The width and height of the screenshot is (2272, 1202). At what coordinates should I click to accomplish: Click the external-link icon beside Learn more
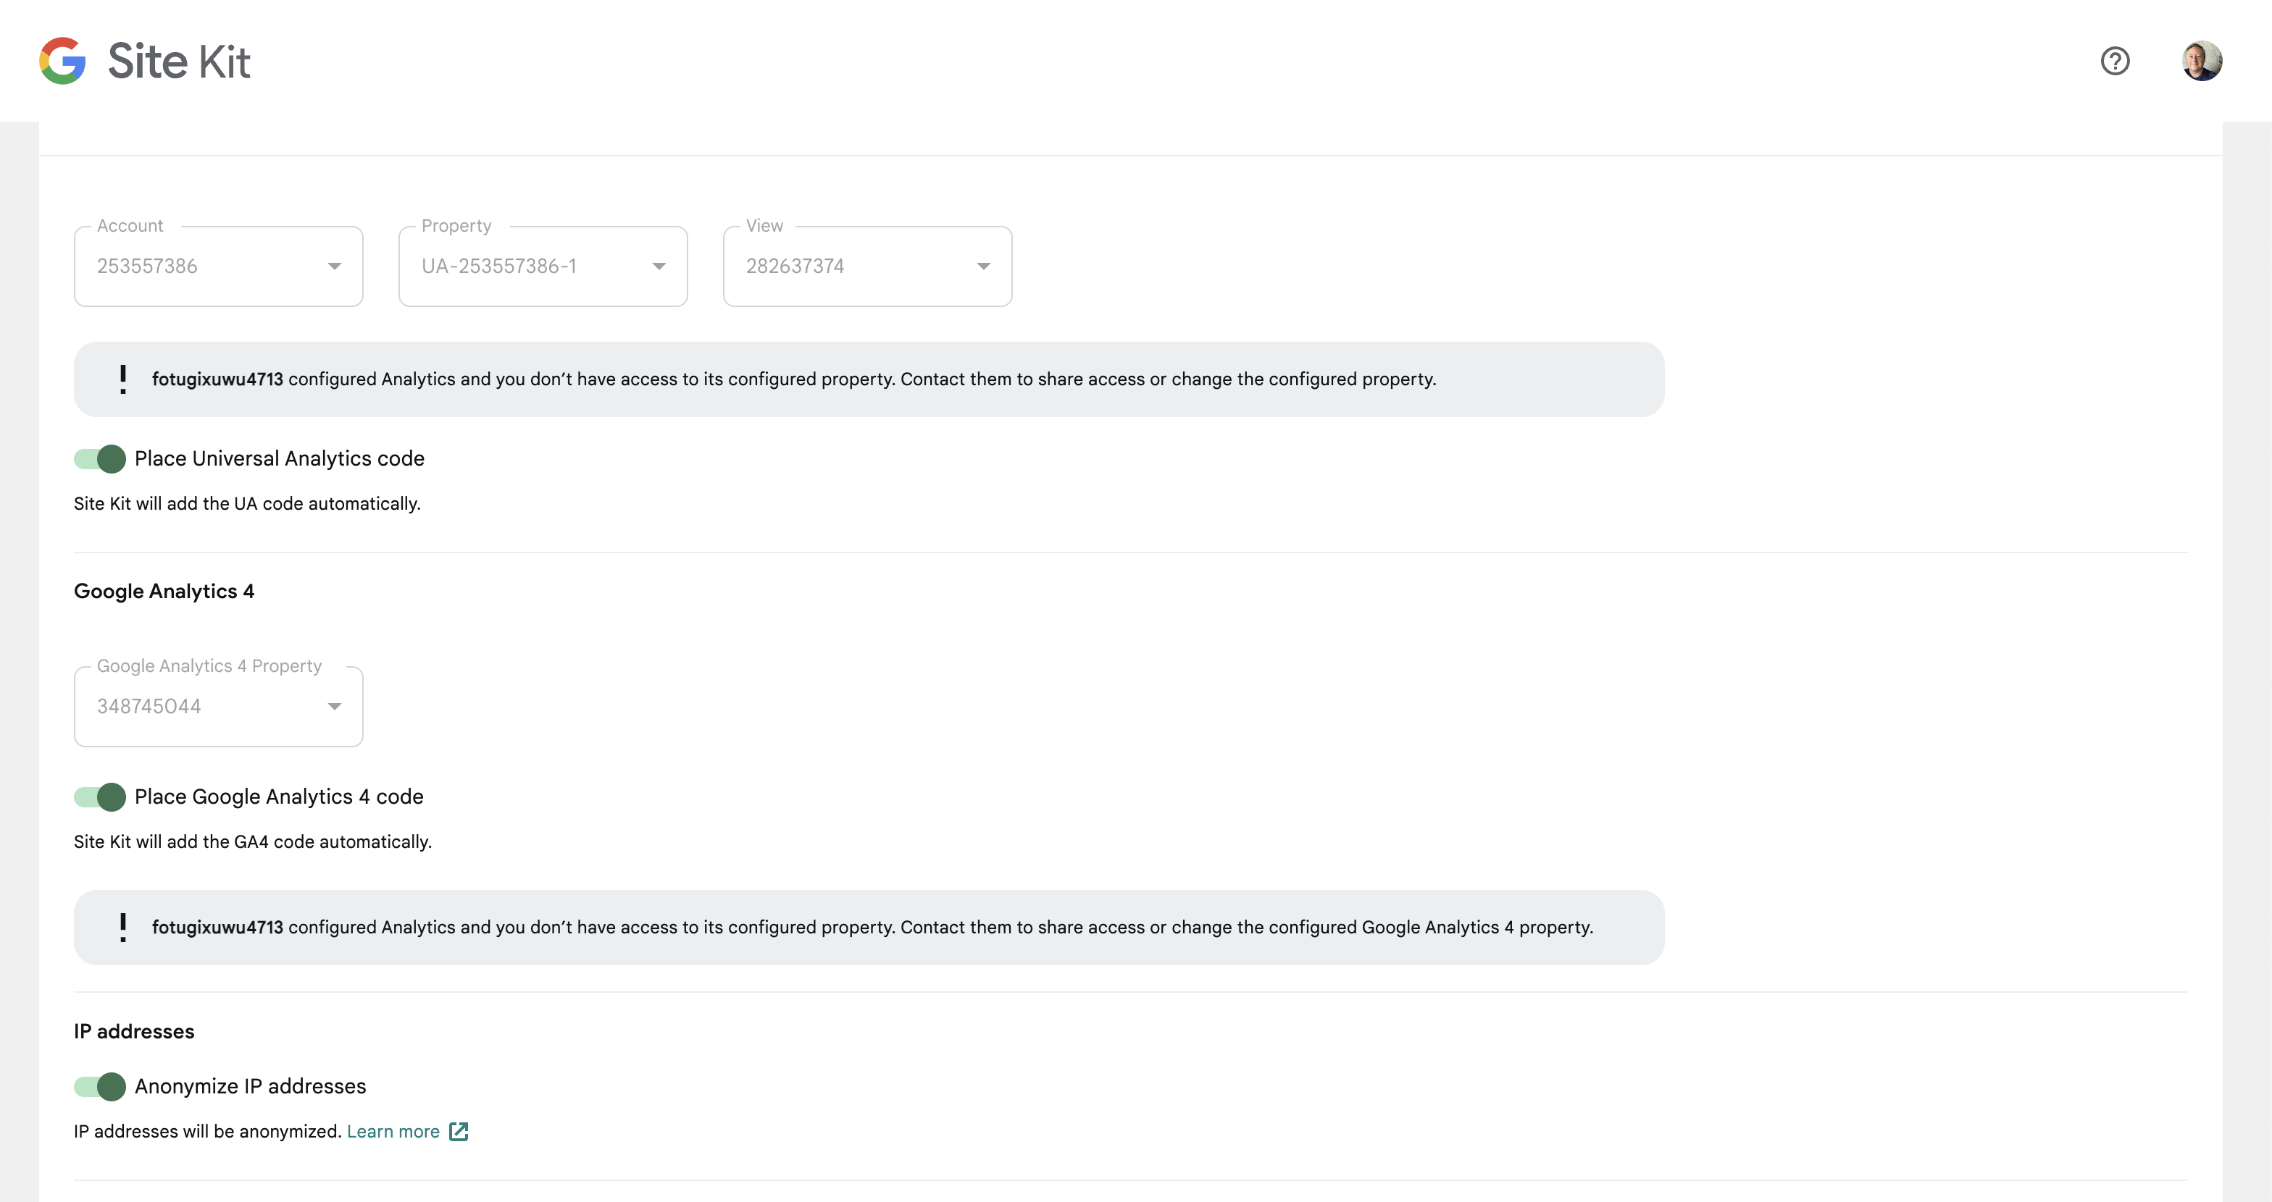(x=459, y=1132)
